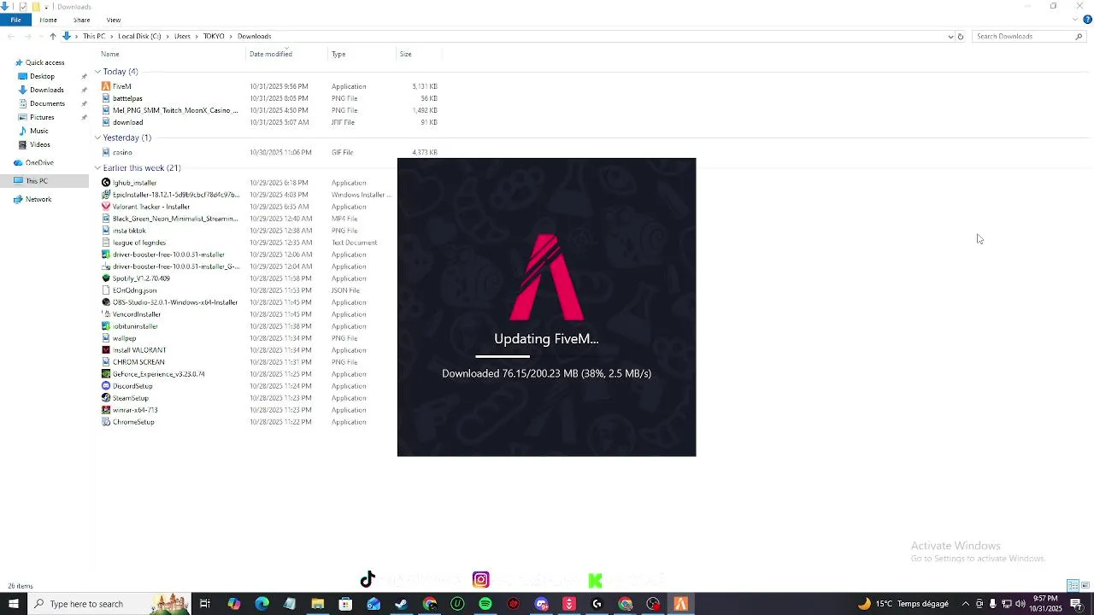This screenshot has height=615, width=1094.
Task: Open Steam from the taskbar
Action: [402, 604]
